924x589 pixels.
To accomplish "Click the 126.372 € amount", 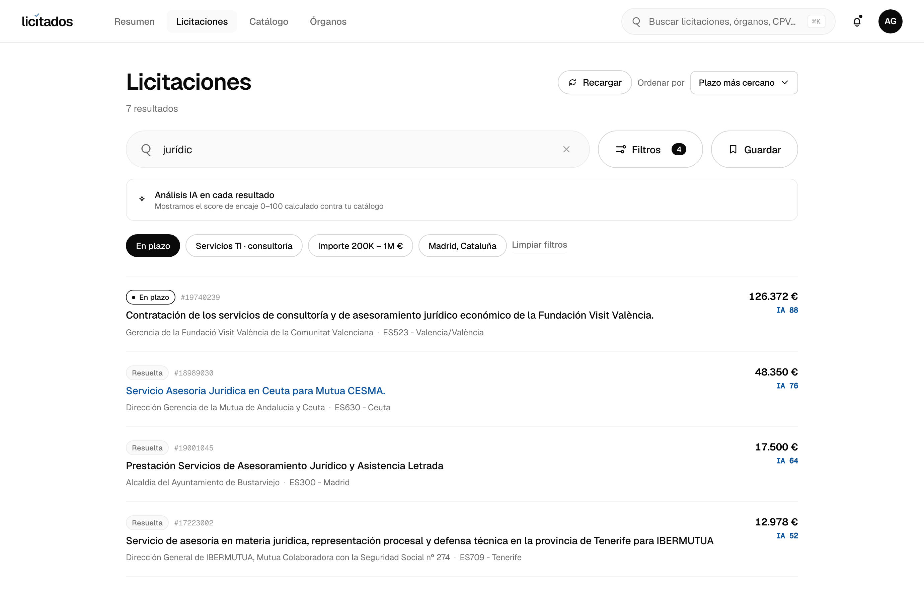I will click(773, 297).
